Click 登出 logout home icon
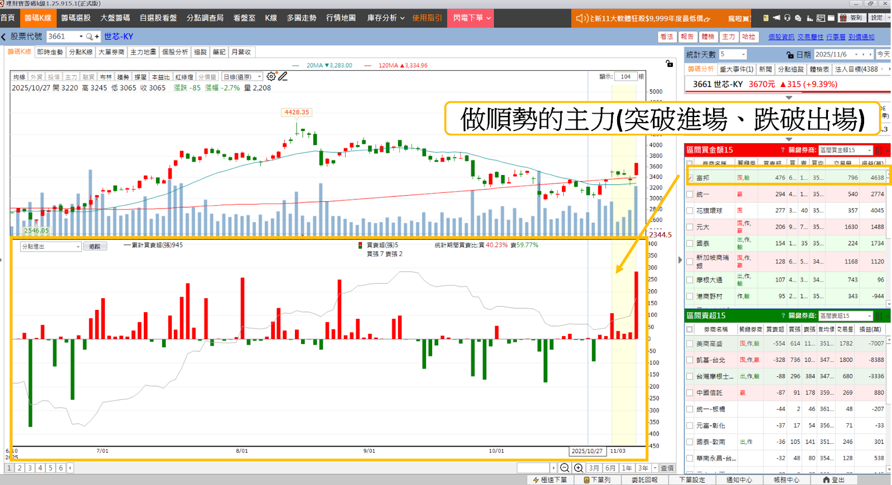892x485 pixels. 834,480
